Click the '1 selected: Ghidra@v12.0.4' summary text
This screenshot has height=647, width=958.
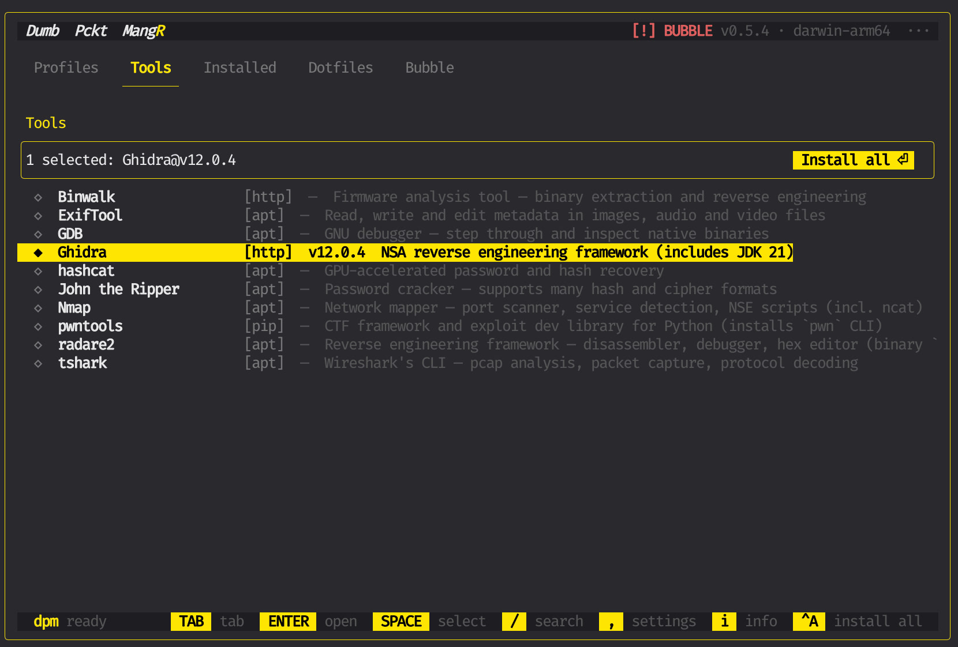131,160
